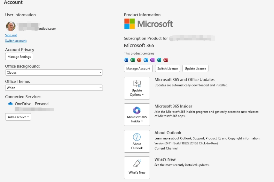
Task: Click the About Outlook heading text
Action: click(x=168, y=133)
